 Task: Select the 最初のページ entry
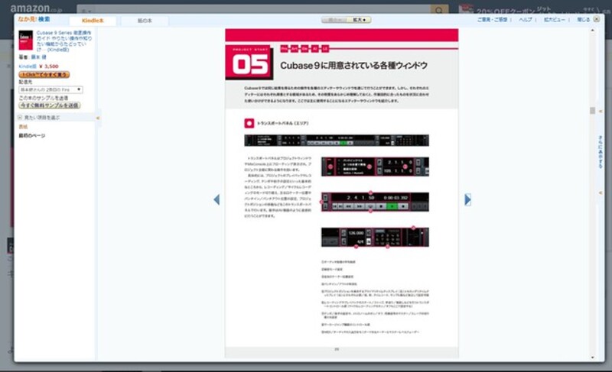point(32,135)
